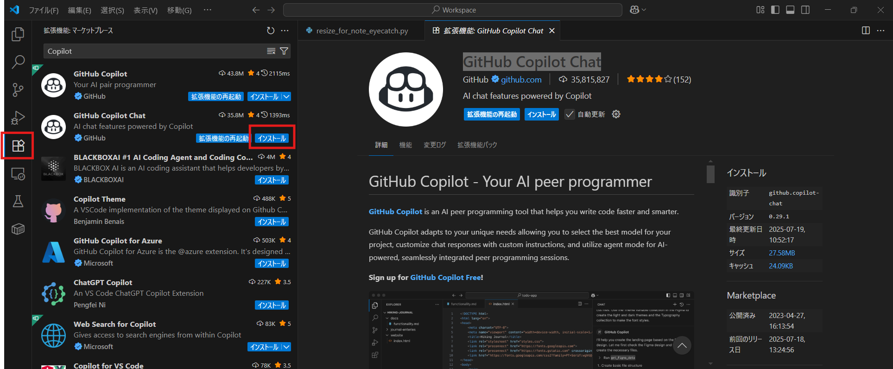The width and height of the screenshot is (893, 369).
Task: Open GitHub Copilot link in description
Action: (x=395, y=211)
